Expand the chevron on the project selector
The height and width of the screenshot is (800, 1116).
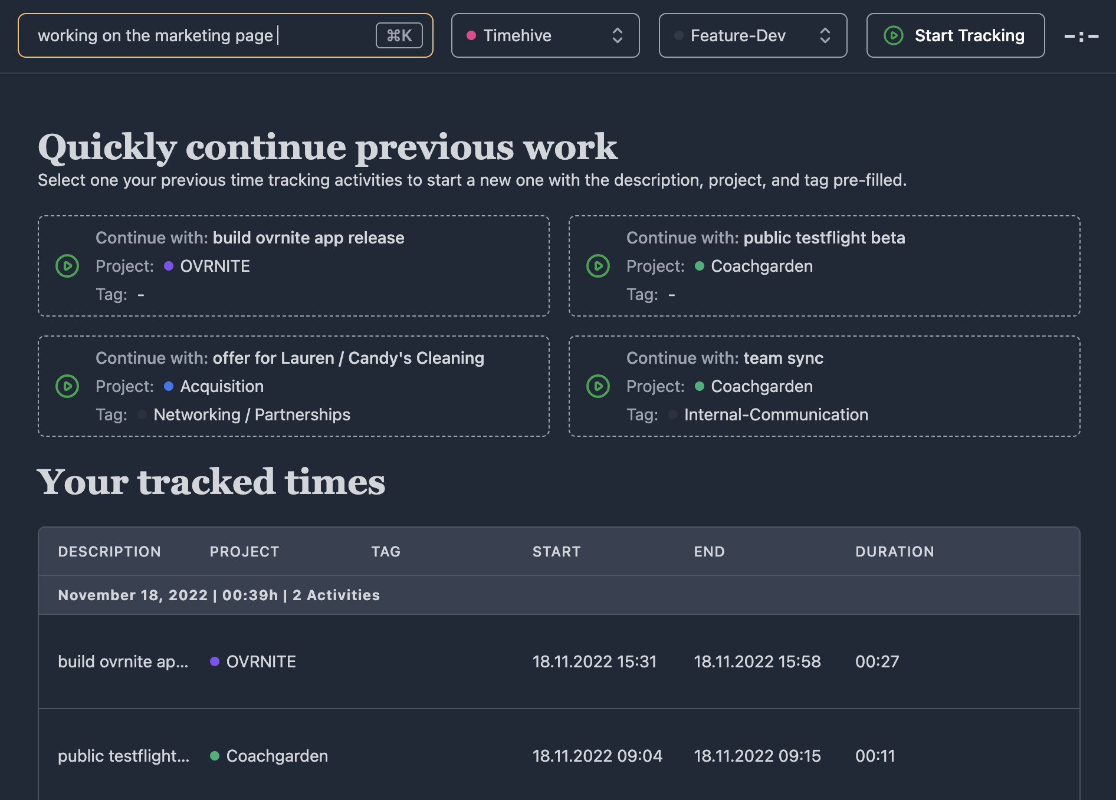coord(617,35)
